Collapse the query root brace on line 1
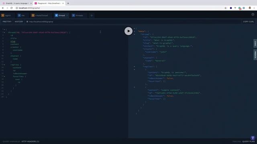The image size is (257, 144). [x=4, y=30]
